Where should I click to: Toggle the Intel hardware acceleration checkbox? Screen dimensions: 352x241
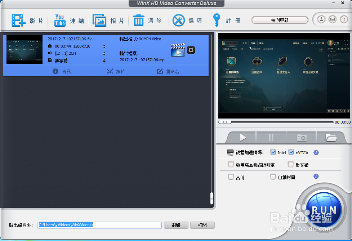[273, 152]
